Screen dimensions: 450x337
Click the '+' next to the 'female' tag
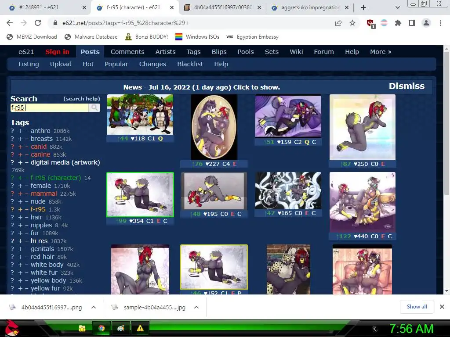point(20,186)
